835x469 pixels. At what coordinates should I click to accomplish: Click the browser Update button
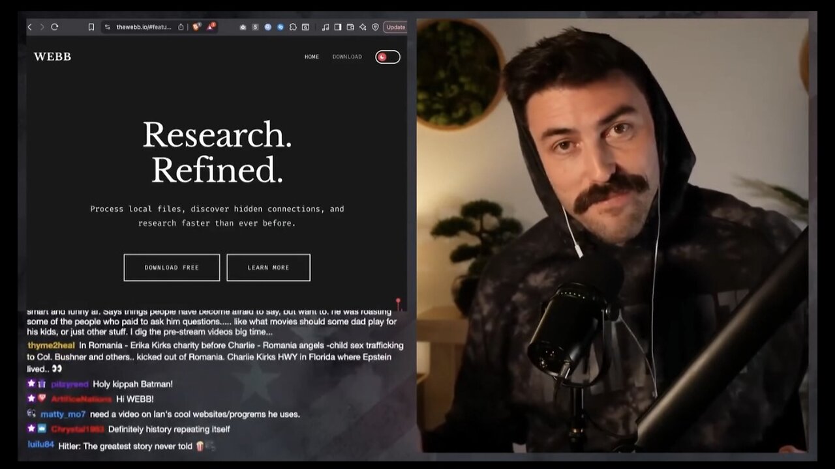coord(395,27)
